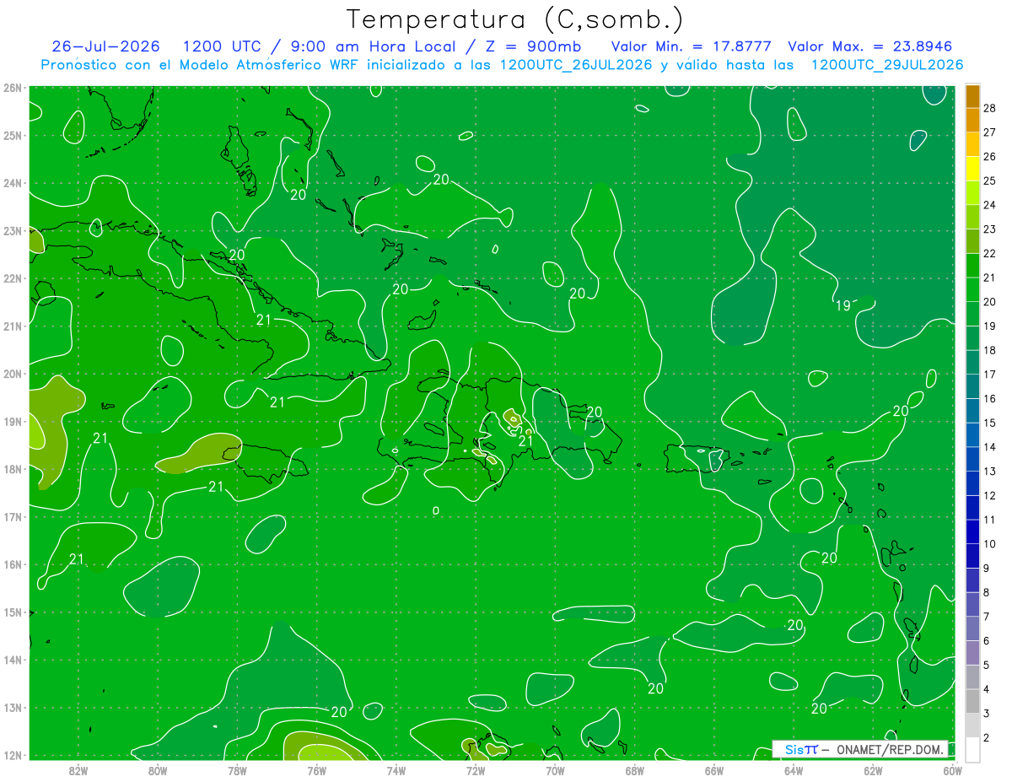This screenshot has height=782, width=1012.
Task: Click the legend scale label 22
Action: tap(990, 253)
